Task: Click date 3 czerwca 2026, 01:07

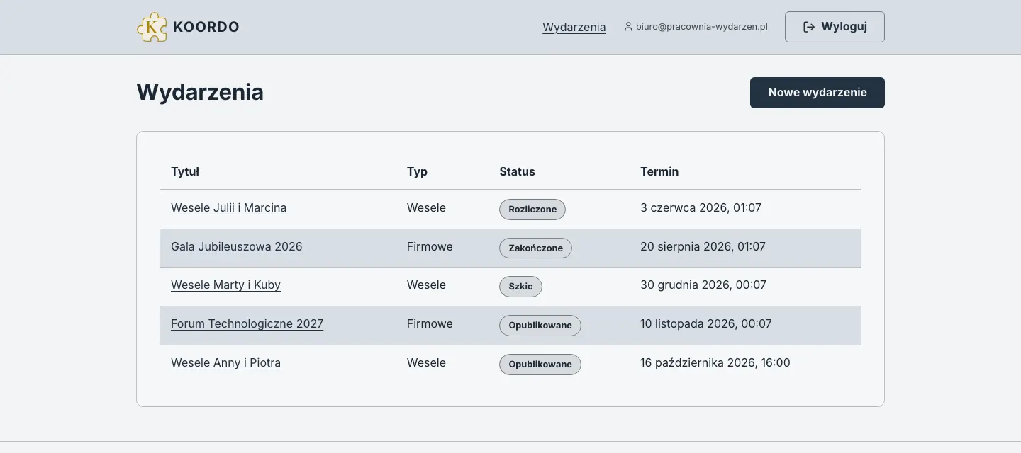Action: click(x=701, y=208)
